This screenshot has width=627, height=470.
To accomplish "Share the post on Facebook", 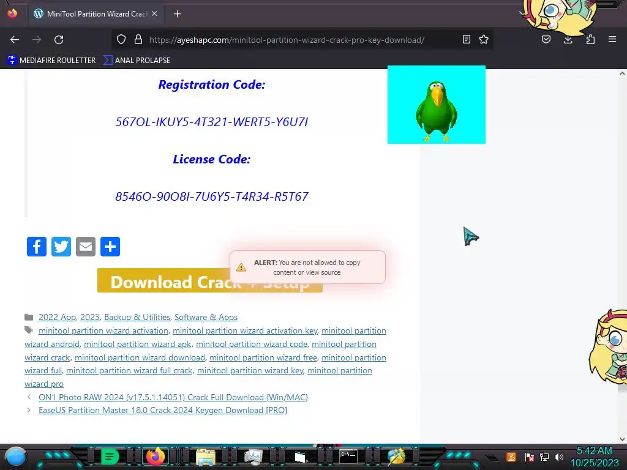I will (x=37, y=247).
